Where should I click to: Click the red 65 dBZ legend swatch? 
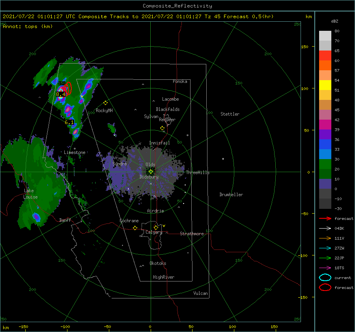pos(325,55)
